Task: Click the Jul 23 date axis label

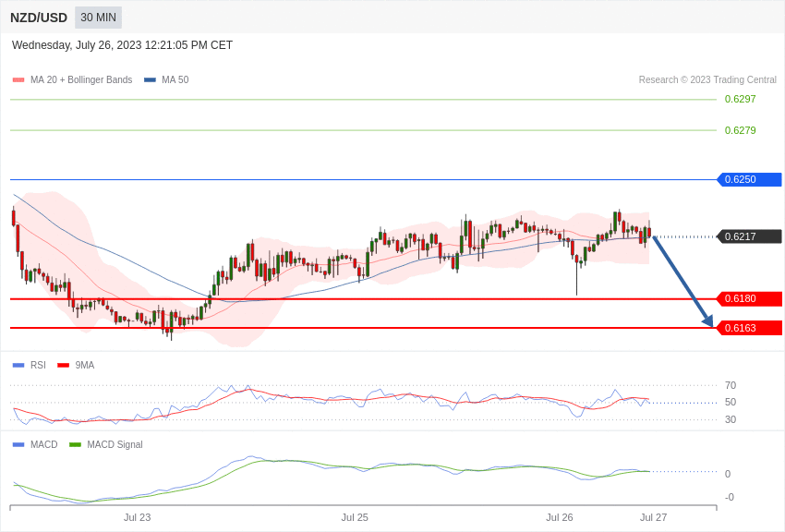Action: click(x=138, y=517)
